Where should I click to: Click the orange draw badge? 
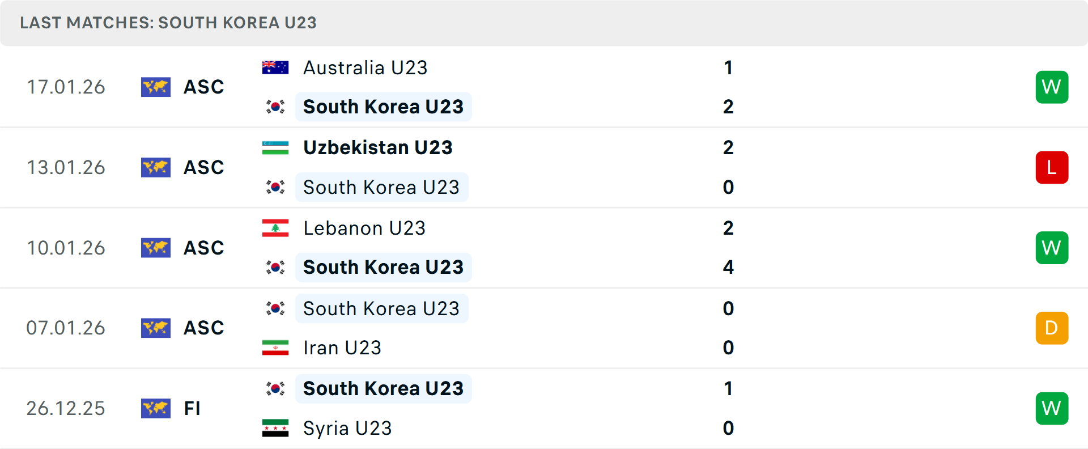pos(1052,328)
